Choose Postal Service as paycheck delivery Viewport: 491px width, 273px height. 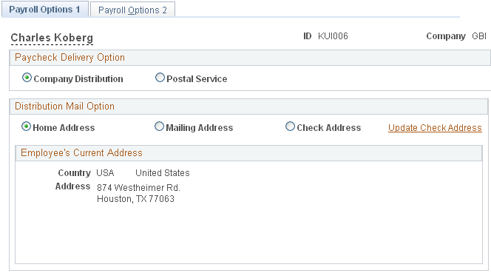click(160, 78)
